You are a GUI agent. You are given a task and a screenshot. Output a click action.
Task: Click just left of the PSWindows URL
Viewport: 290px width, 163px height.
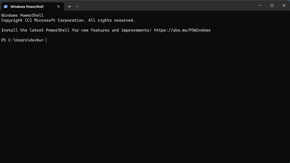152,30
